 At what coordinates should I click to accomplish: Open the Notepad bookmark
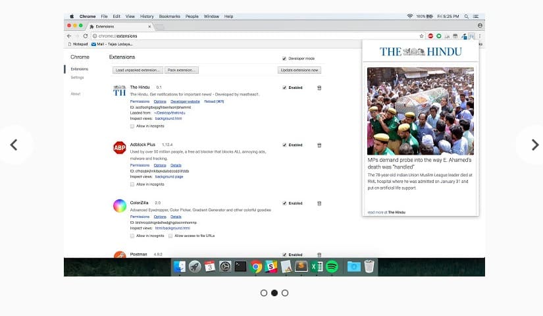pyautogui.click(x=78, y=44)
